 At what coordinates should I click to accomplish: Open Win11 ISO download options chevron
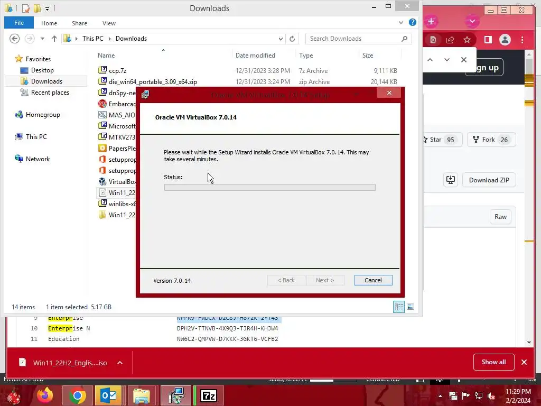tap(120, 363)
